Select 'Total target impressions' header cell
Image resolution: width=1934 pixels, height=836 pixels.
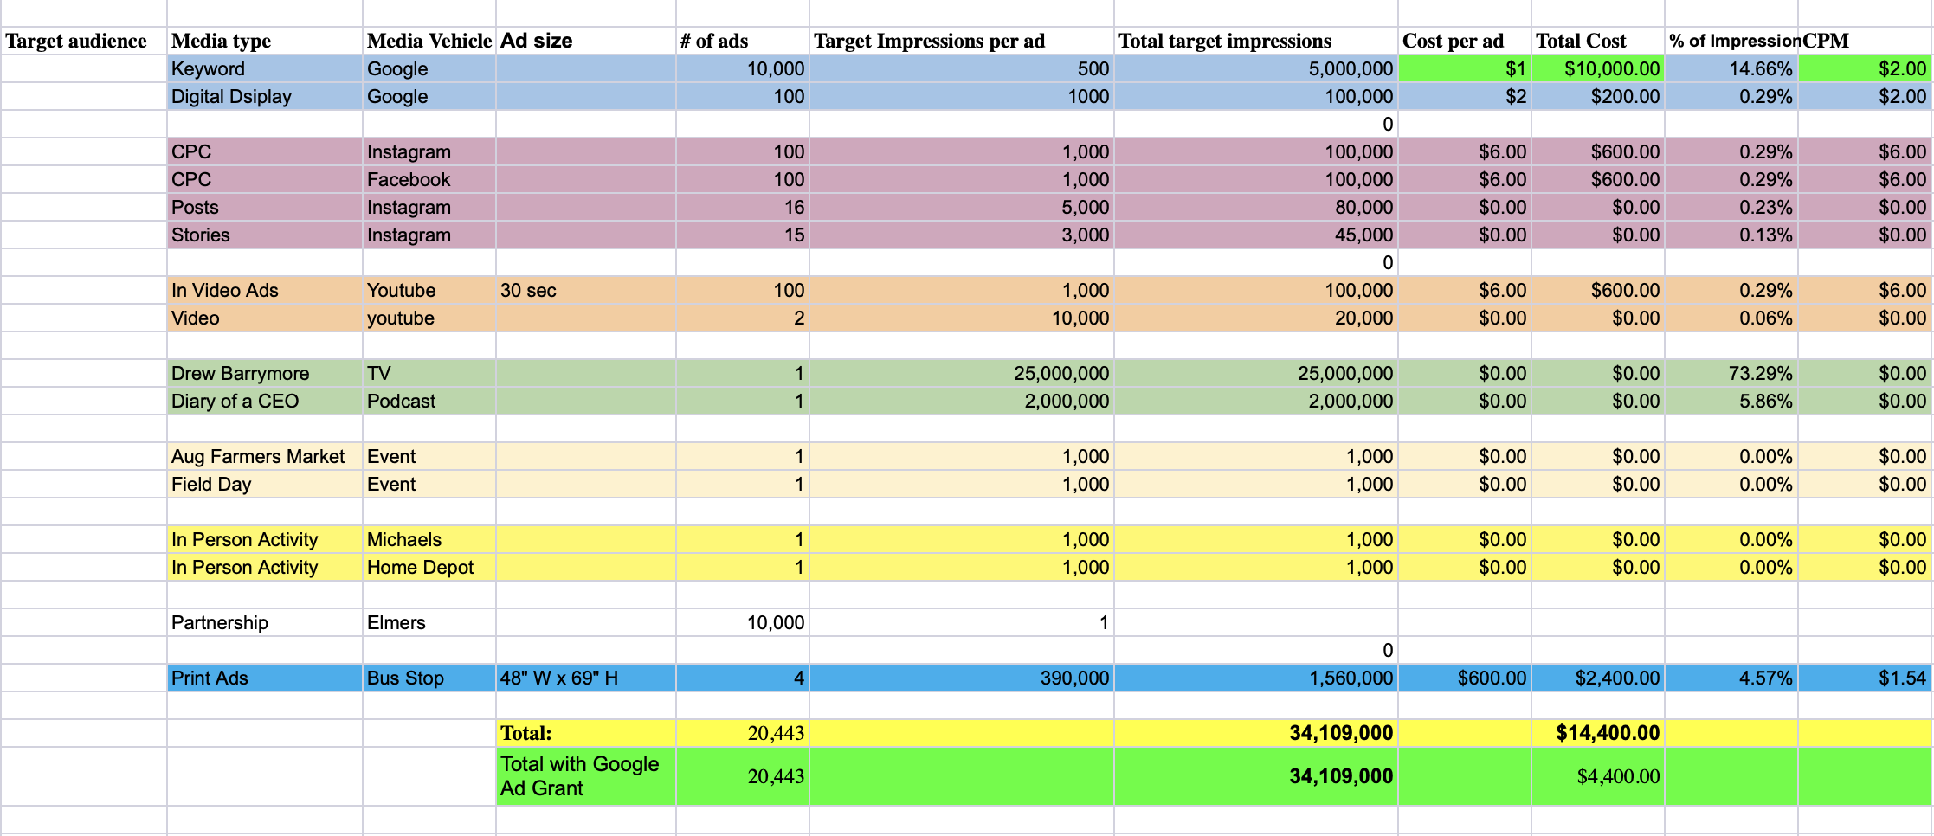click(x=1256, y=41)
